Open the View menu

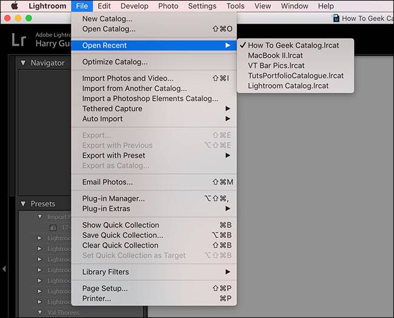coord(262,6)
